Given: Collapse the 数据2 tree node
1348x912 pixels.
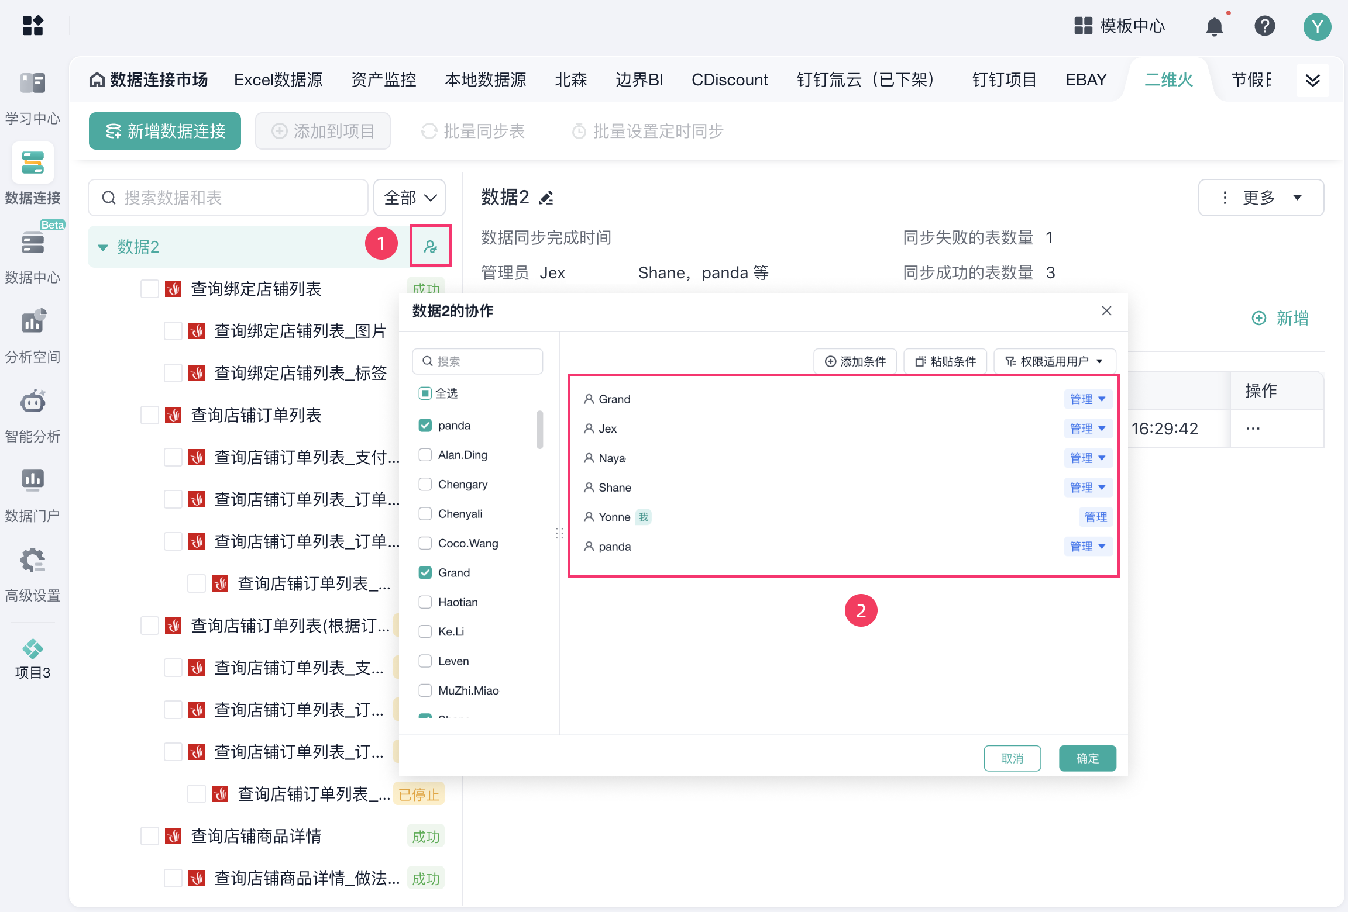Looking at the screenshot, I should click(103, 247).
